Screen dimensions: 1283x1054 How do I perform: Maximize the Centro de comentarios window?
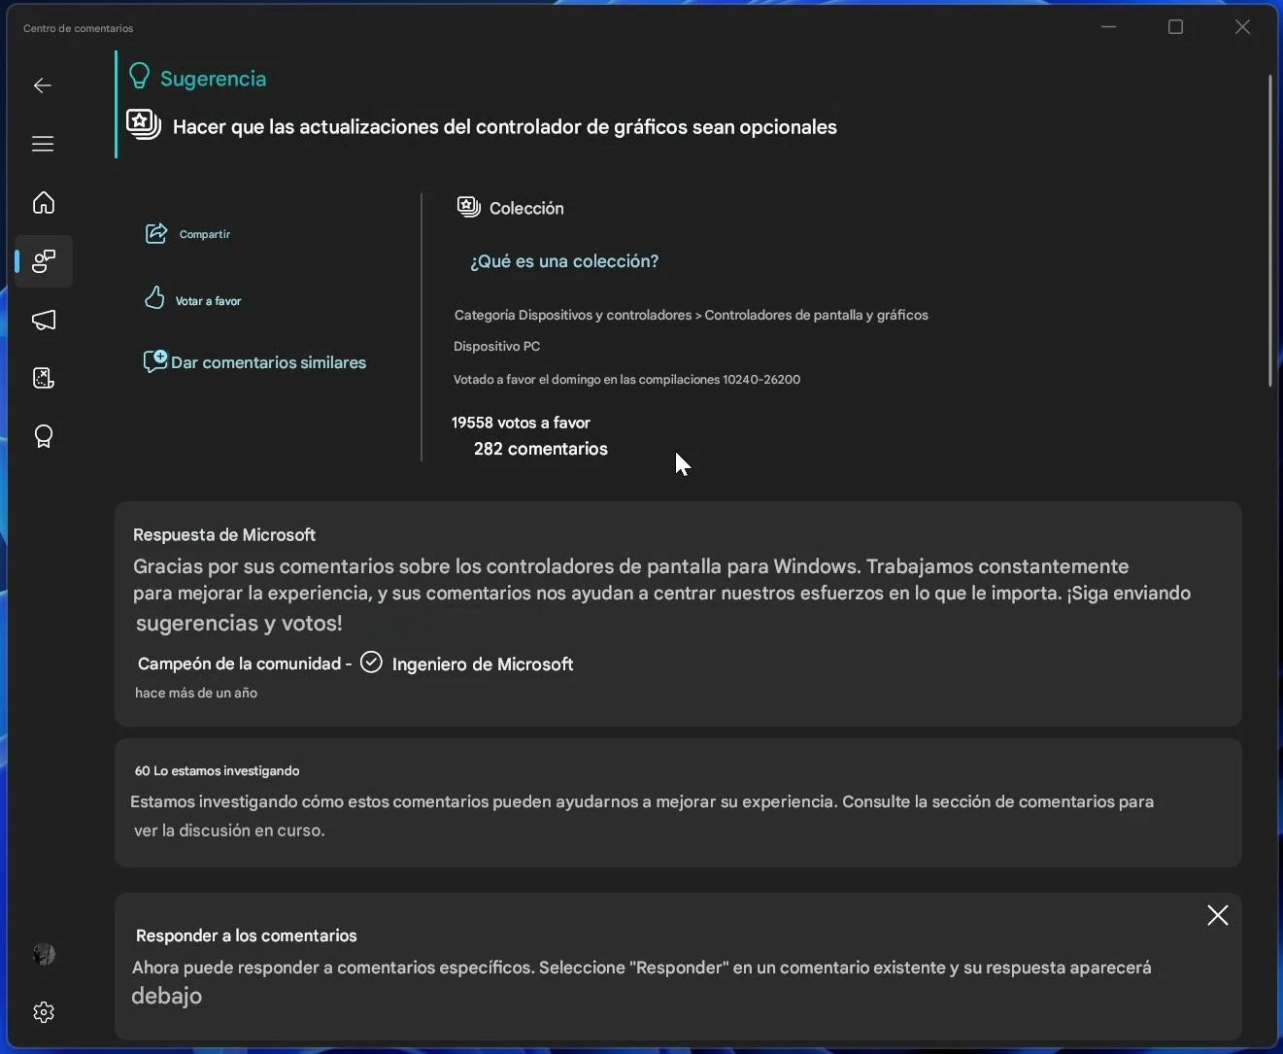[1175, 27]
